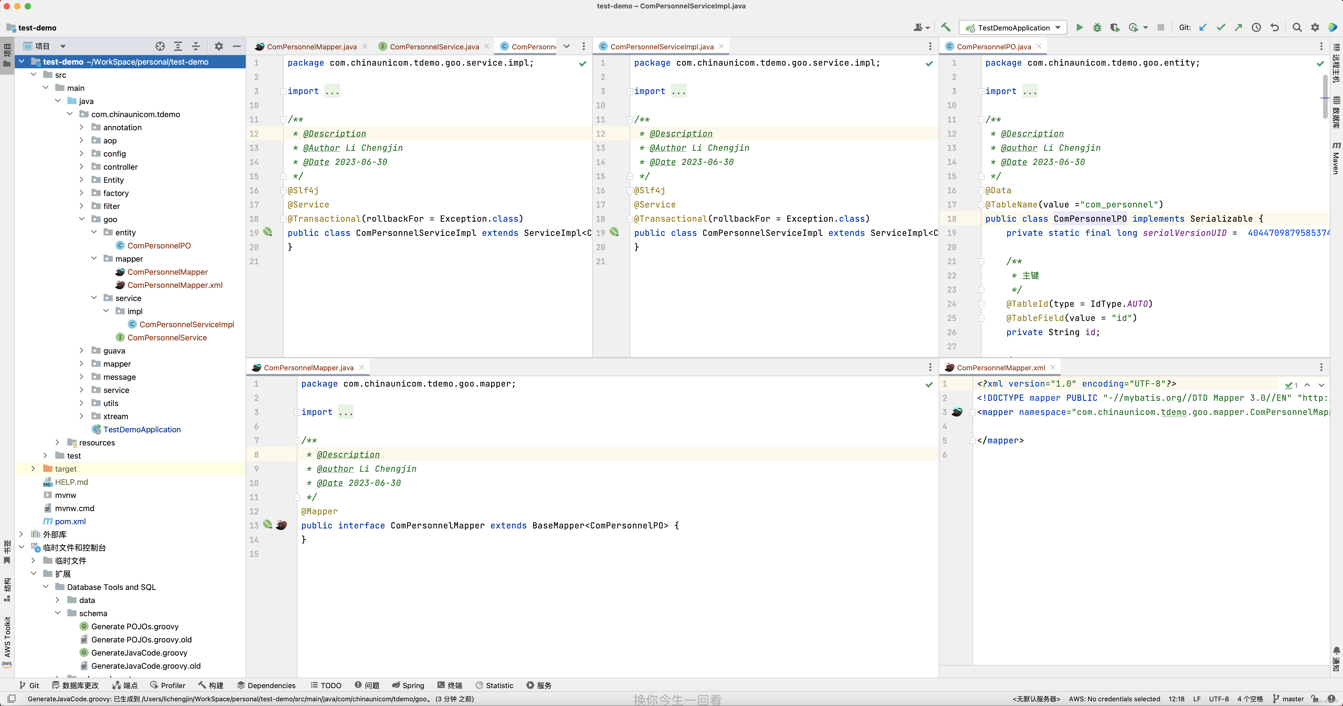Click the Search Everywhere magnifier icon

(1297, 28)
